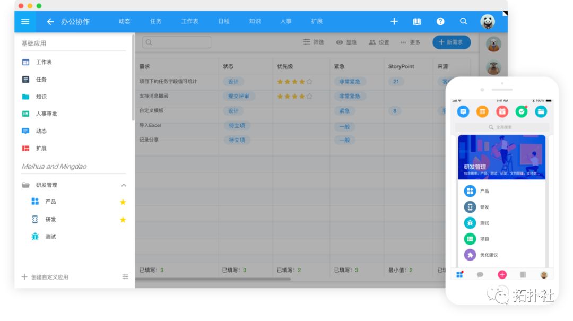Tap the phone's 全局搜索 search bar
The width and height of the screenshot is (573, 321).
[502, 127]
